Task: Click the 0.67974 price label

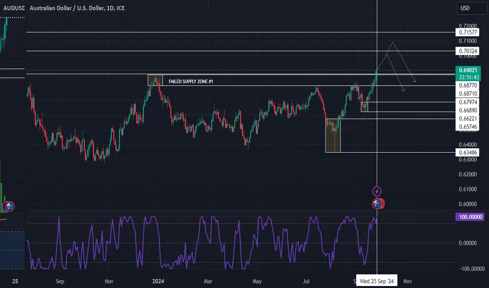Action: pos(467,102)
